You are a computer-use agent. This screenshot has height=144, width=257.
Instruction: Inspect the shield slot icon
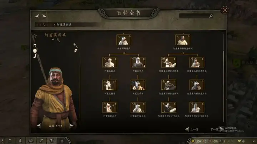(x=76, y=50)
